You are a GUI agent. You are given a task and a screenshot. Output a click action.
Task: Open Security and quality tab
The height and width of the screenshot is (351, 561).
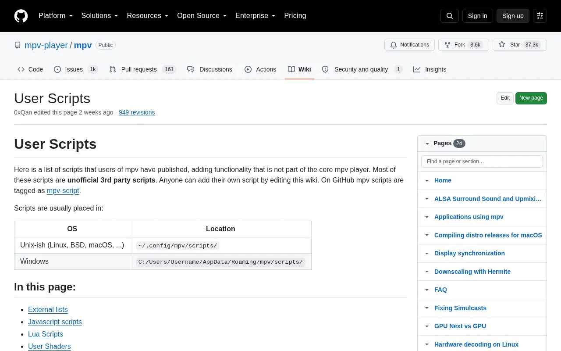coord(362,69)
